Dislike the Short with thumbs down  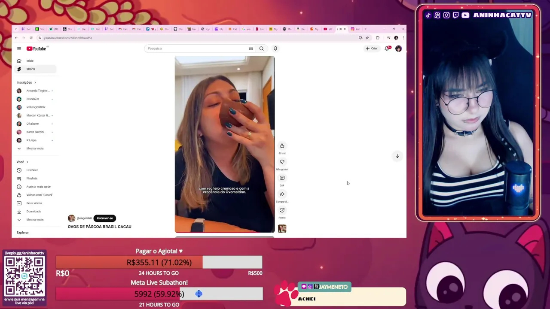pyautogui.click(x=282, y=162)
